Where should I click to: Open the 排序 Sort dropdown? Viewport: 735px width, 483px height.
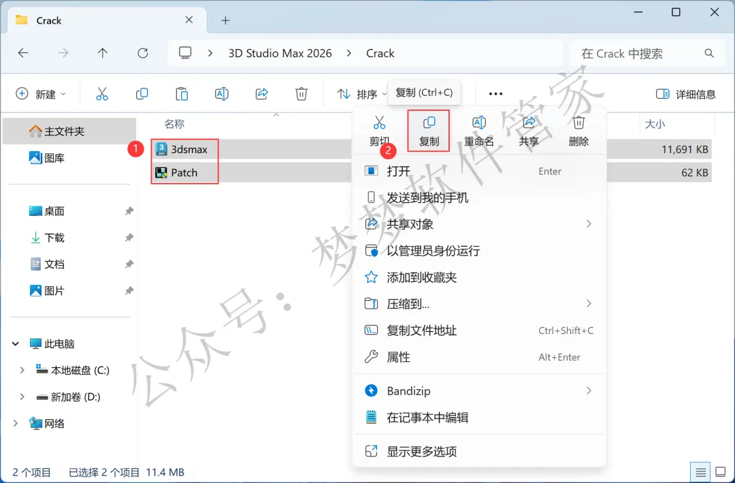[x=362, y=94]
